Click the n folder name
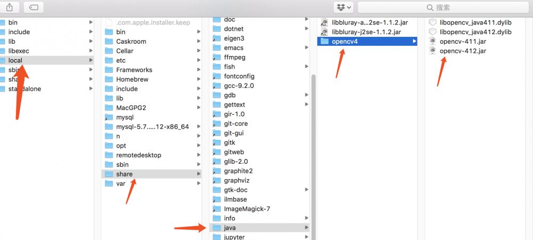The height and width of the screenshot is (240, 533). click(x=118, y=137)
